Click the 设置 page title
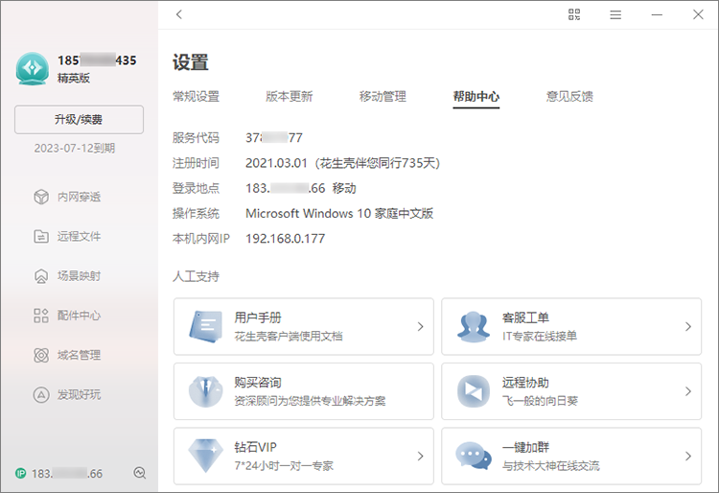This screenshot has height=493, width=719. point(191,62)
